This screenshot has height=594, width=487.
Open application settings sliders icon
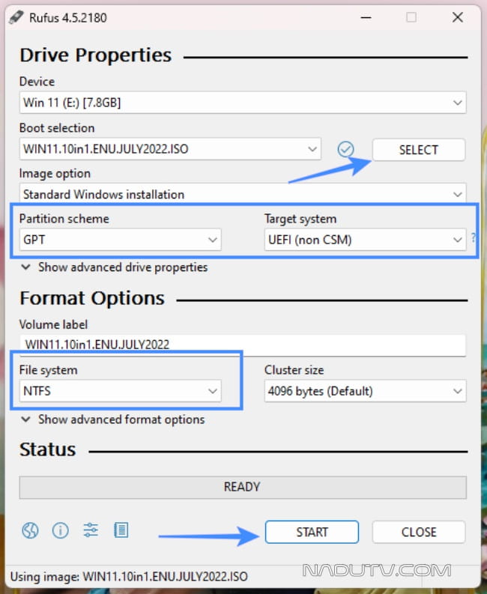pos(91,530)
